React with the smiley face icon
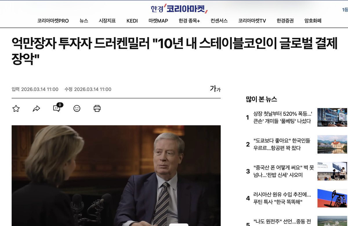The height and width of the screenshot is (226, 348). 77,109
